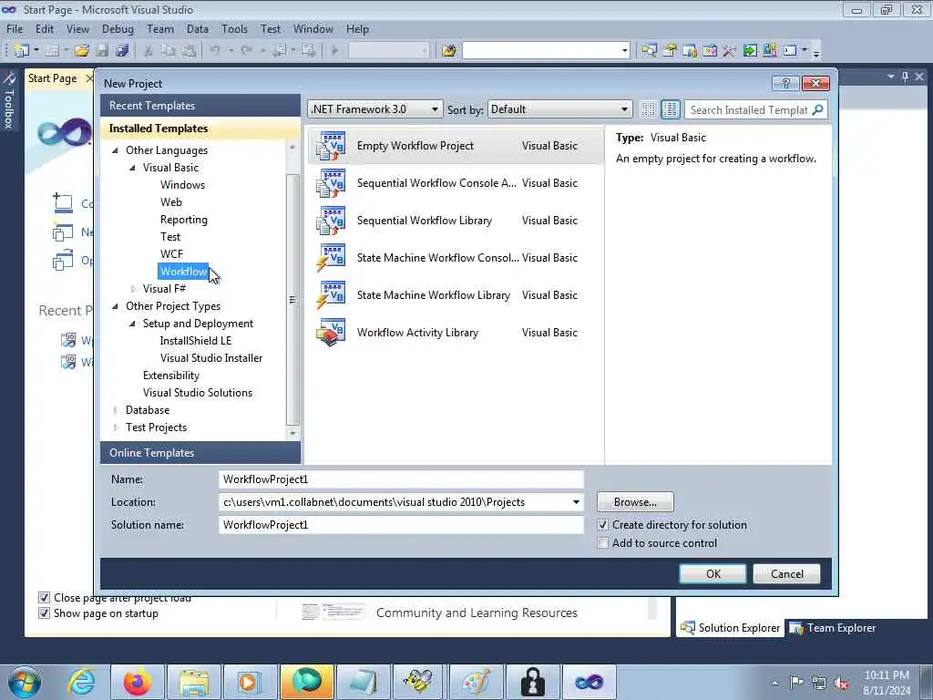The height and width of the screenshot is (700, 933).
Task: Toggle Create directory for solution checkbox
Action: [603, 525]
